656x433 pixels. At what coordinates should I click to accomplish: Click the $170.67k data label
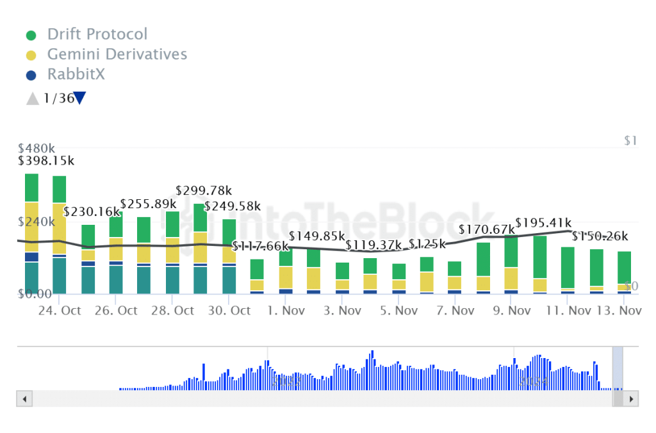pyautogui.click(x=487, y=230)
